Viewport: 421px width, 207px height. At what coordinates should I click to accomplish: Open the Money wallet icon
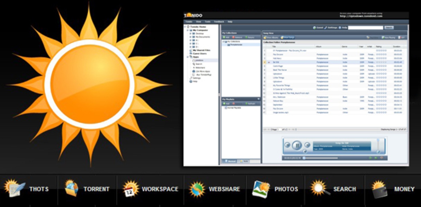click(379, 189)
